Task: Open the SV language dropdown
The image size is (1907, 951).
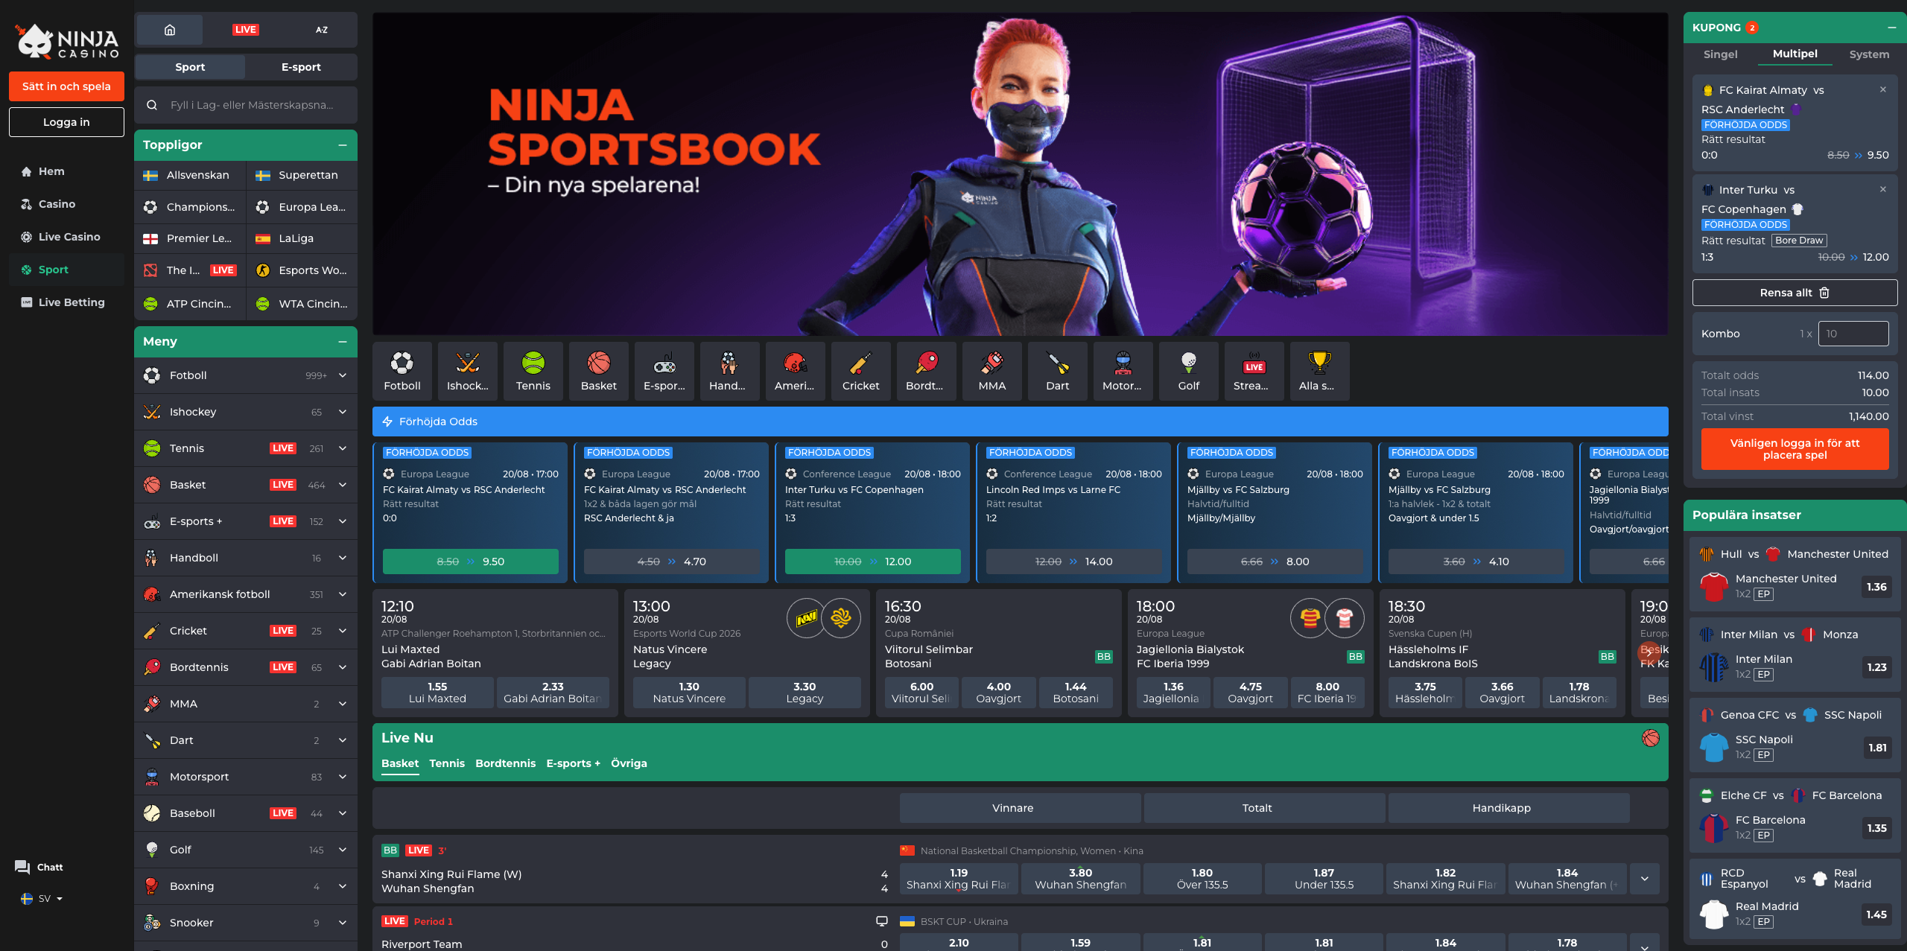Action: 42,899
